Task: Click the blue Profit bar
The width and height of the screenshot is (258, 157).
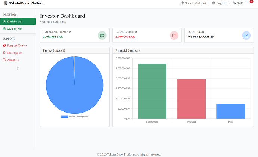Action: (x=231, y=111)
